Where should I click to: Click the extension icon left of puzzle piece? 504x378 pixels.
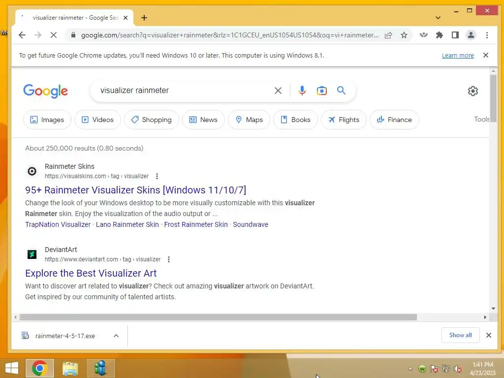click(424, 35)
